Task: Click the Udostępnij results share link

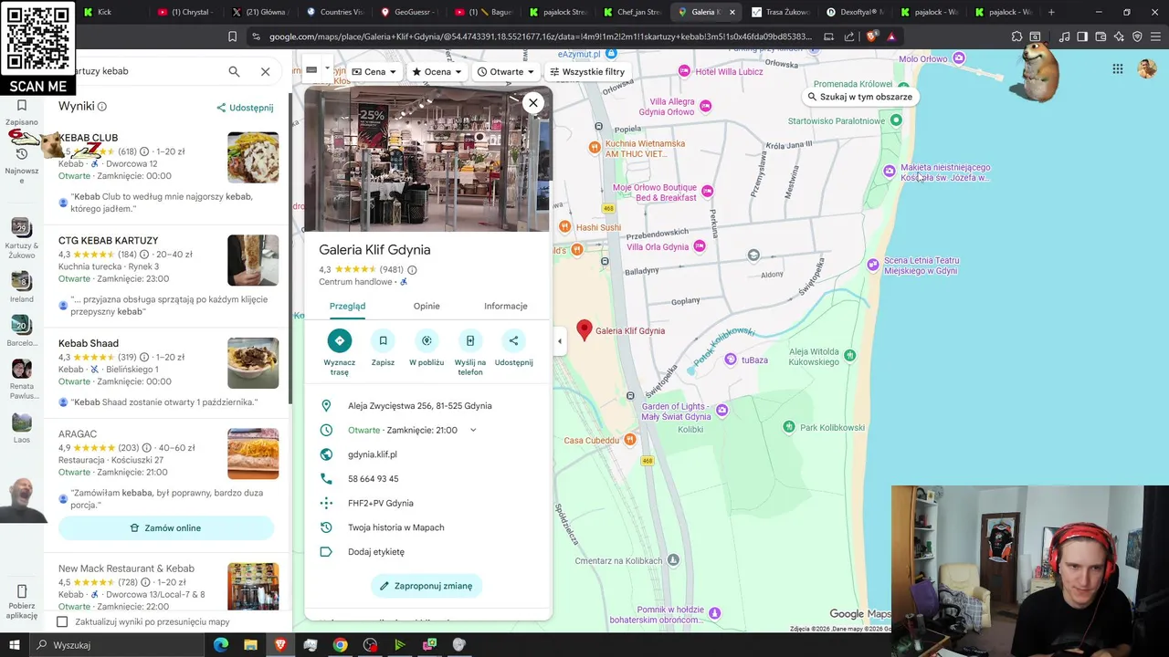Action: (245, 108)
